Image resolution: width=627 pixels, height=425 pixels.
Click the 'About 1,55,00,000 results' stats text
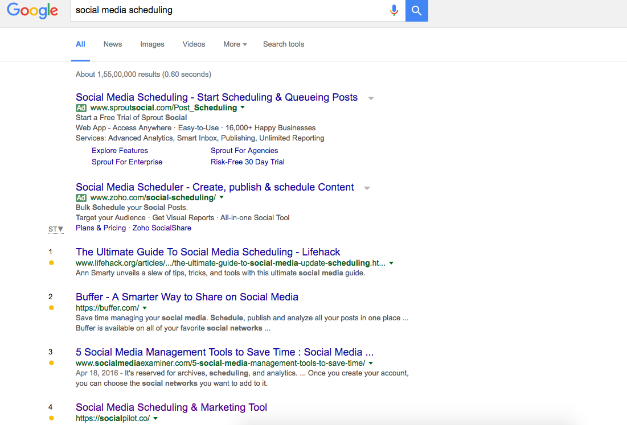[x=144, y=75]
